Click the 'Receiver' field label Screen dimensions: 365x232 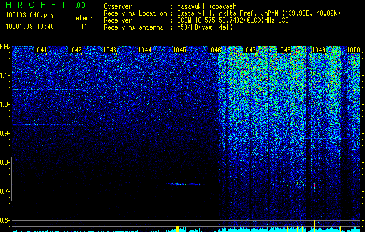point(118,20)
